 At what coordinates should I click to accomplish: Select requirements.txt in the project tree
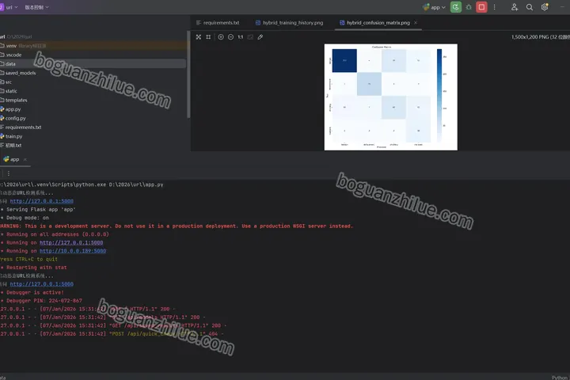(x=93, y=127)
